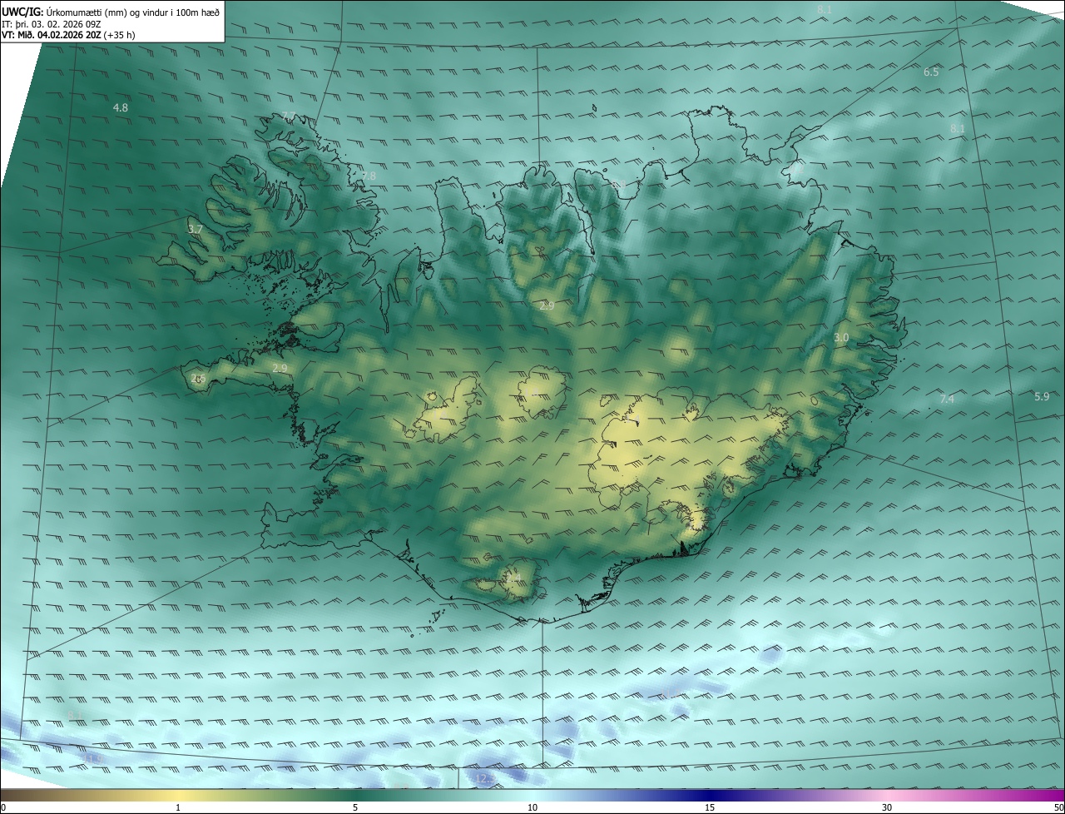Click the 7.8 value on the map
This screenshot has height=814, width=1065.
coord(369,176)
